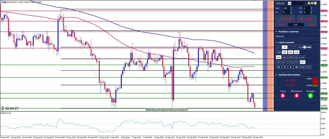Viewport: 329px width, 139px height.
Task: Collapse the Symbol information section
Action: (277, 75)
